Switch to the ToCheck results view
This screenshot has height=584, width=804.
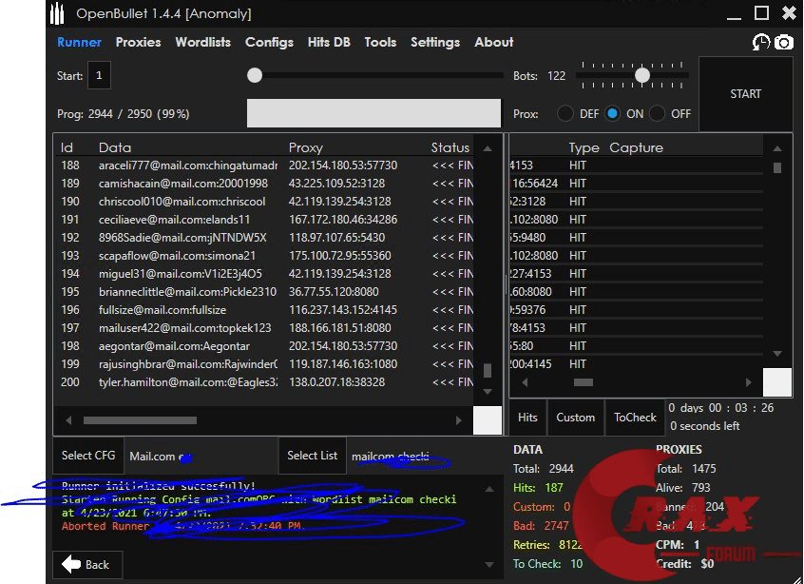click(x=635, y=417)
